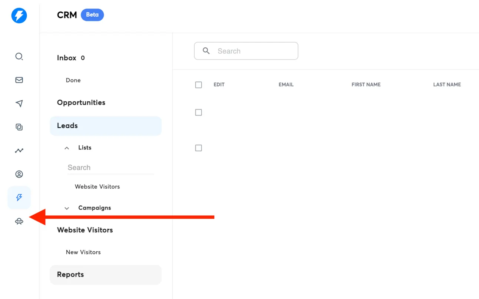479x299 pixels.
Task: Open the analytics line chart icon
Action: coord(19,151)
